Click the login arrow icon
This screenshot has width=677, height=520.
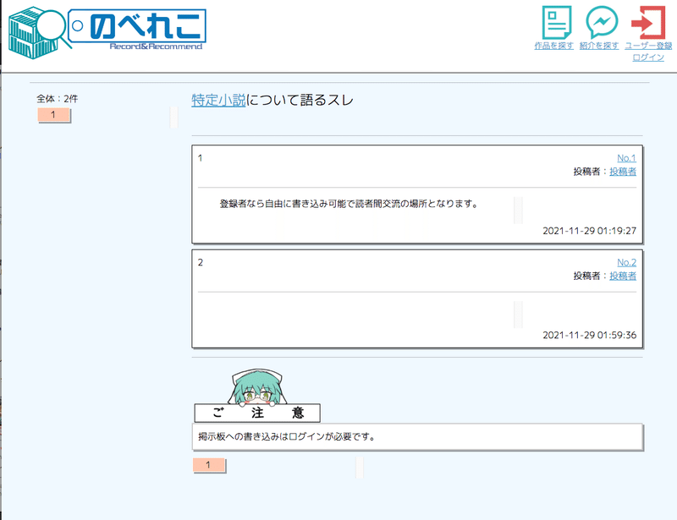(x=648, y=23)
